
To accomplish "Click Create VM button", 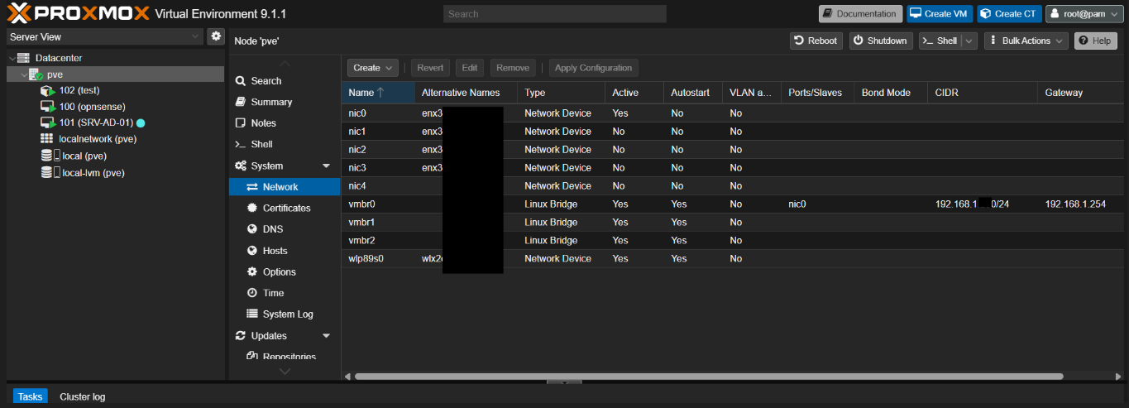I will click(x=940, y=13).
